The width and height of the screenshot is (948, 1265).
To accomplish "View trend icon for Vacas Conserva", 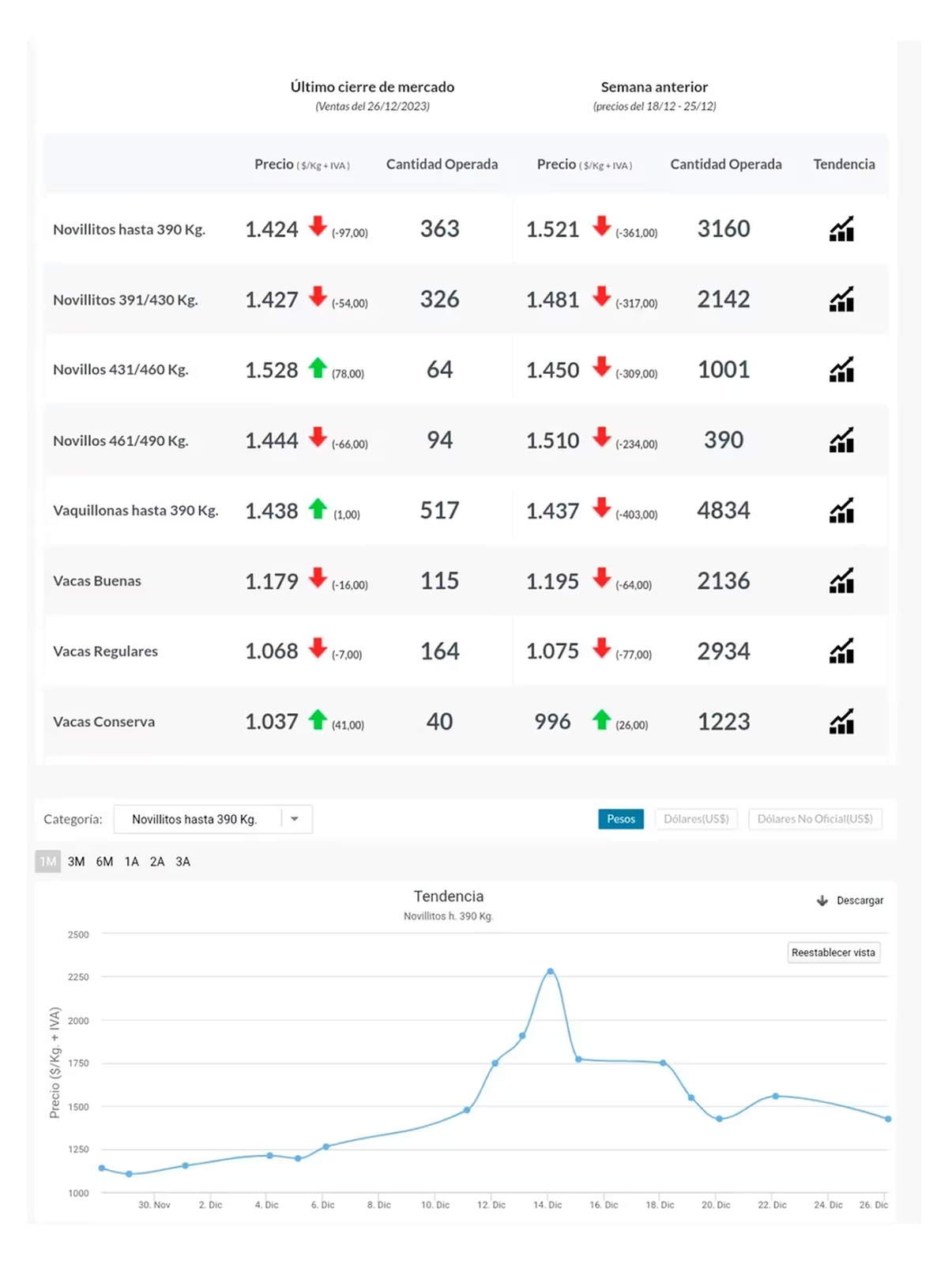I will click(841, 722).
